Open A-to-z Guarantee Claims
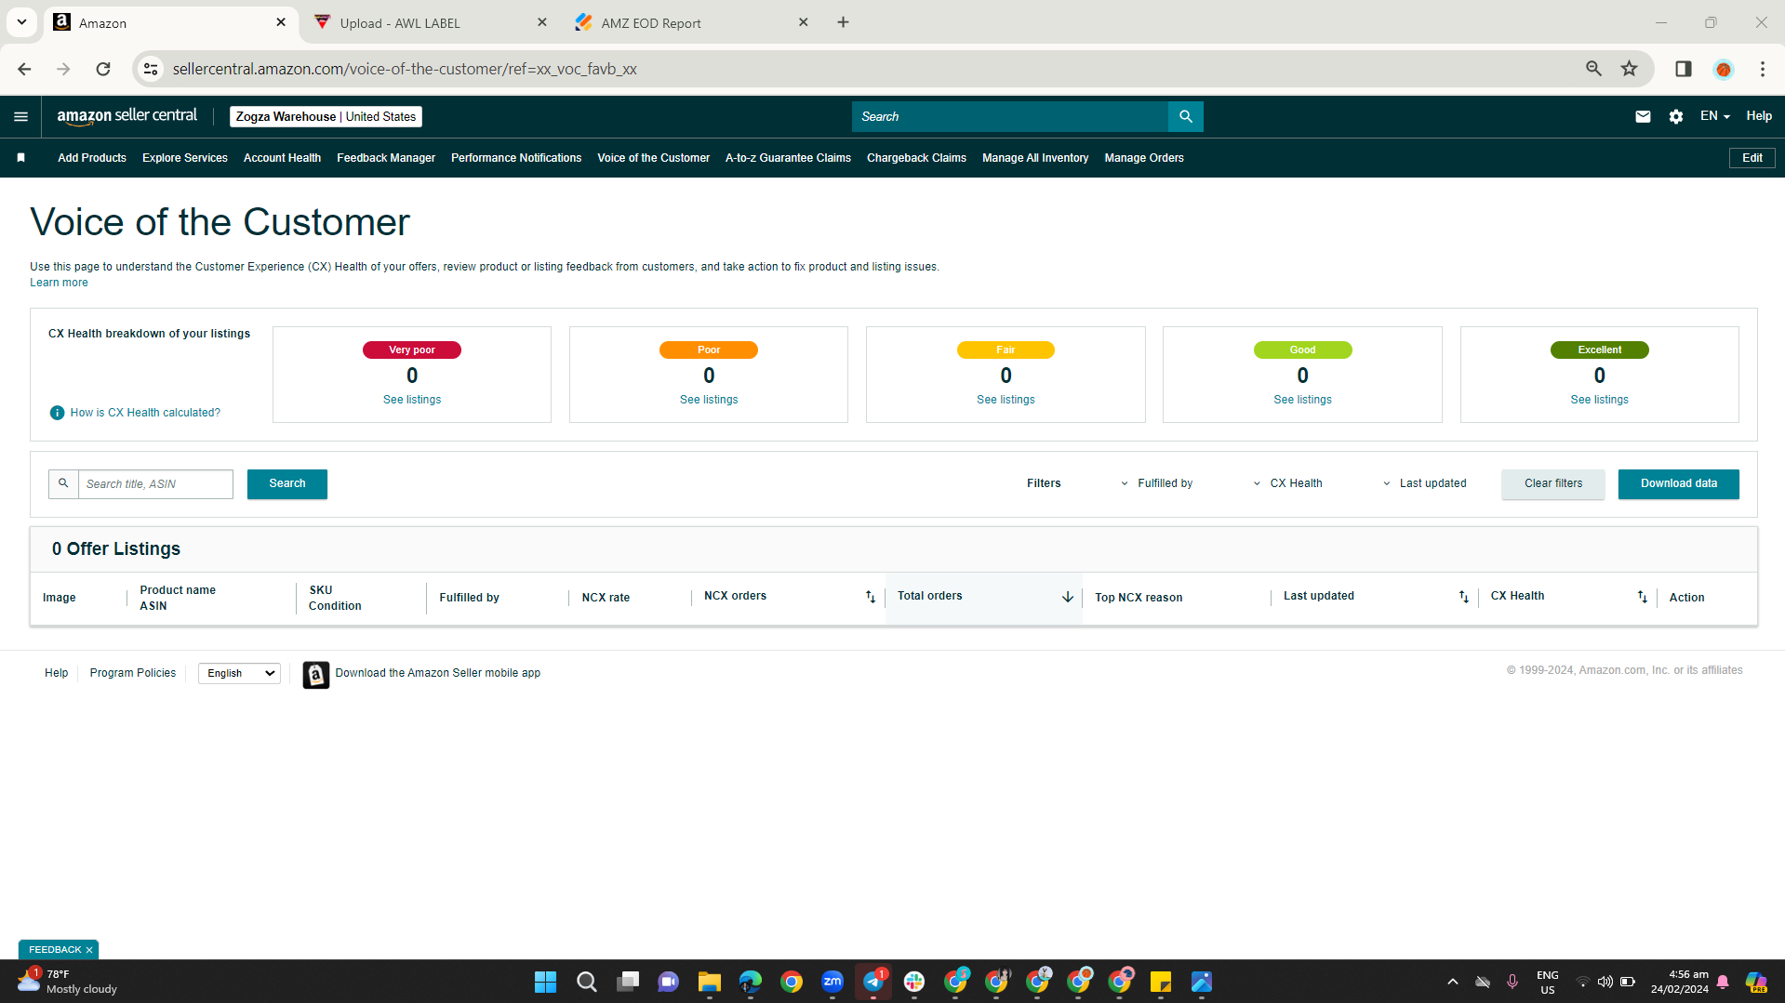1785x1003 pixels. 788,158
